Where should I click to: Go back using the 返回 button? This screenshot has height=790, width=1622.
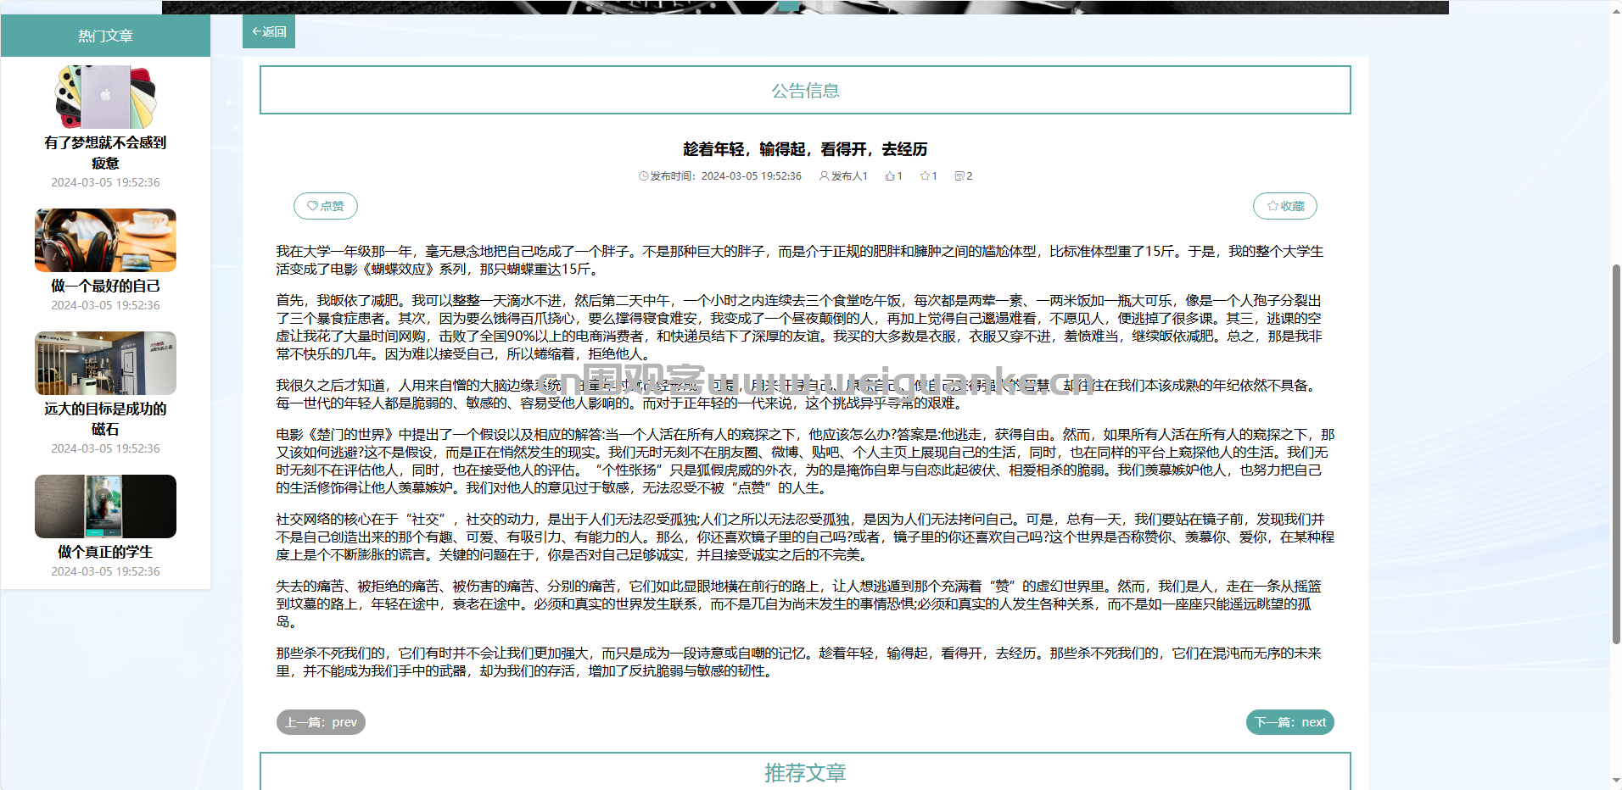pyautogui.click(x=269, y=32)
